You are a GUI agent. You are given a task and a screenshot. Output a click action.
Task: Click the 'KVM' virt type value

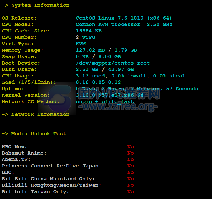81,44
